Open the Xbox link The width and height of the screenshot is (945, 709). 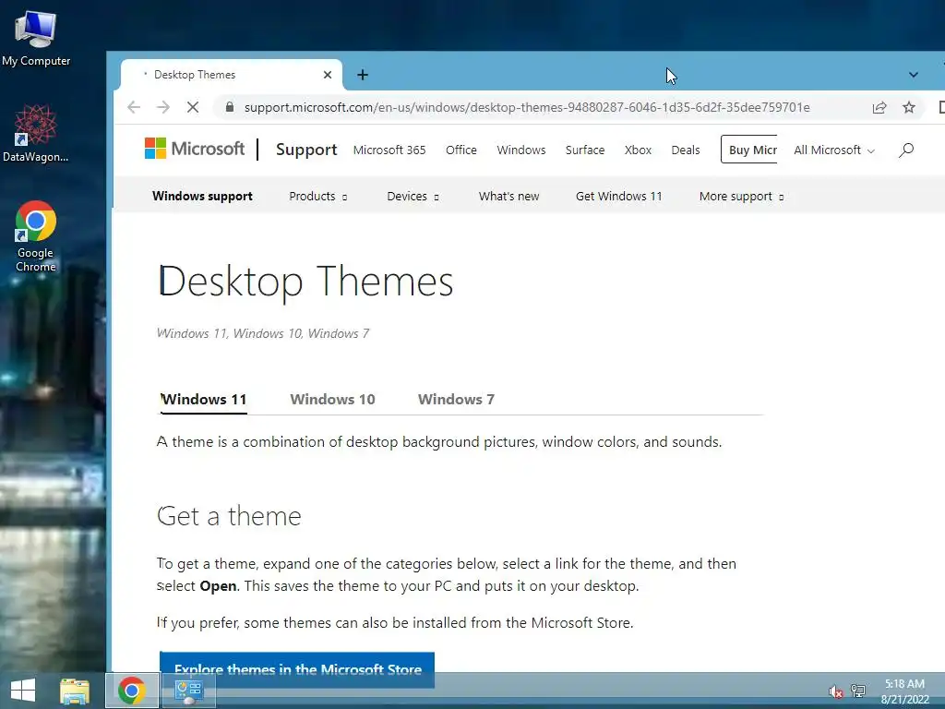point(638,150)
